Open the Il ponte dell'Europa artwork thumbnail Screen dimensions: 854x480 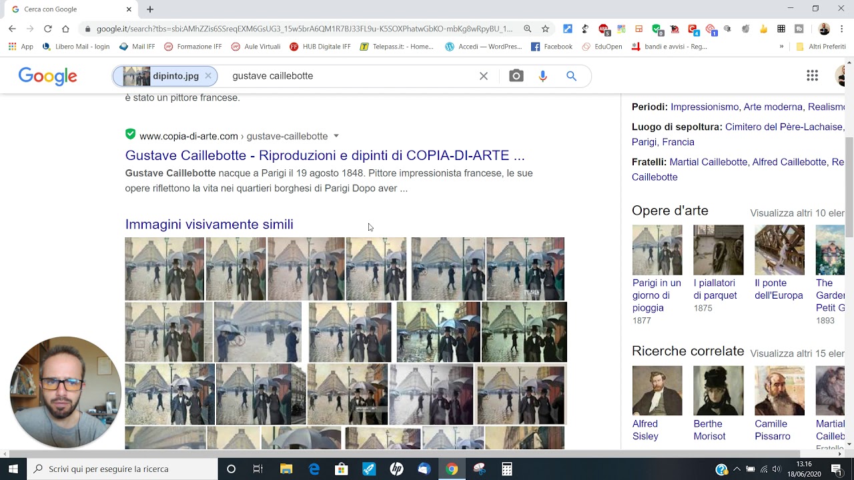pyautogui.click(x=779, y=250)
